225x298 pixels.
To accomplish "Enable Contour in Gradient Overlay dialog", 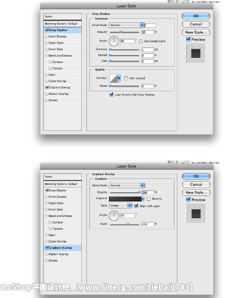I will coord(50,222).
